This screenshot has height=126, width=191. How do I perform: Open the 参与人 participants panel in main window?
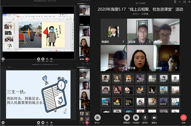click(97, 118)
